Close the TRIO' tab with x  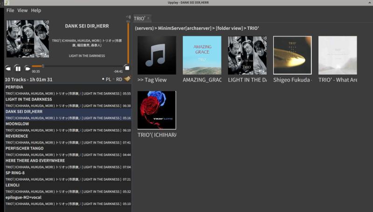pyautogui.click(x=148, y=18)
